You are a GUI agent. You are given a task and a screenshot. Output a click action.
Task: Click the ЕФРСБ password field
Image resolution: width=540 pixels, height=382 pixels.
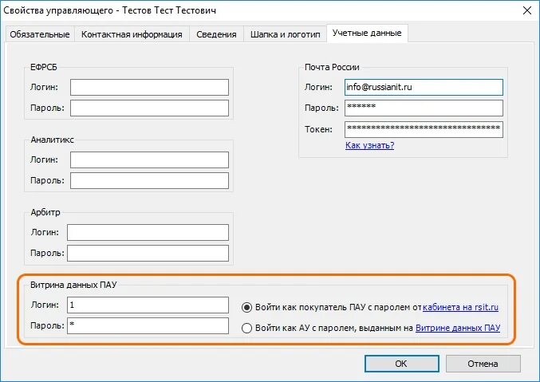click(149, 108)
